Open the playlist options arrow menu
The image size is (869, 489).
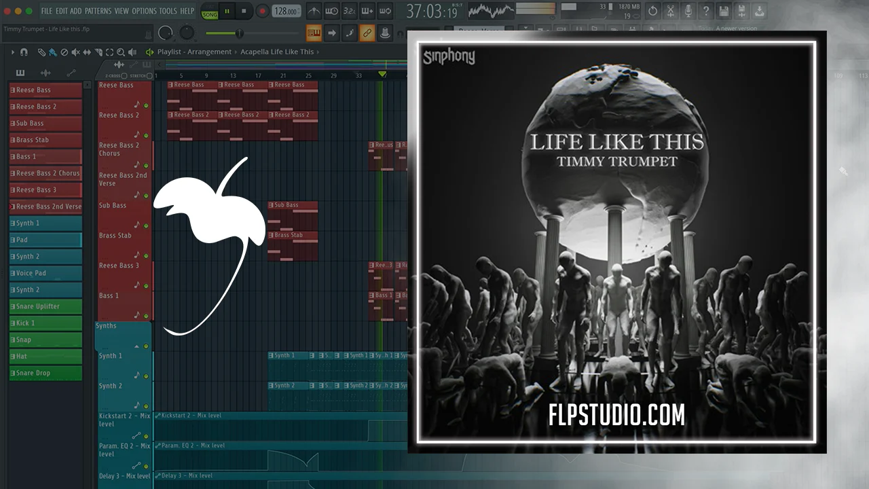[x=12, y=52]
